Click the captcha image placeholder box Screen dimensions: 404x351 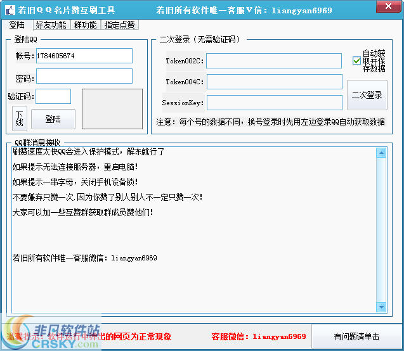pyautogui.click(x=112, y=109)
